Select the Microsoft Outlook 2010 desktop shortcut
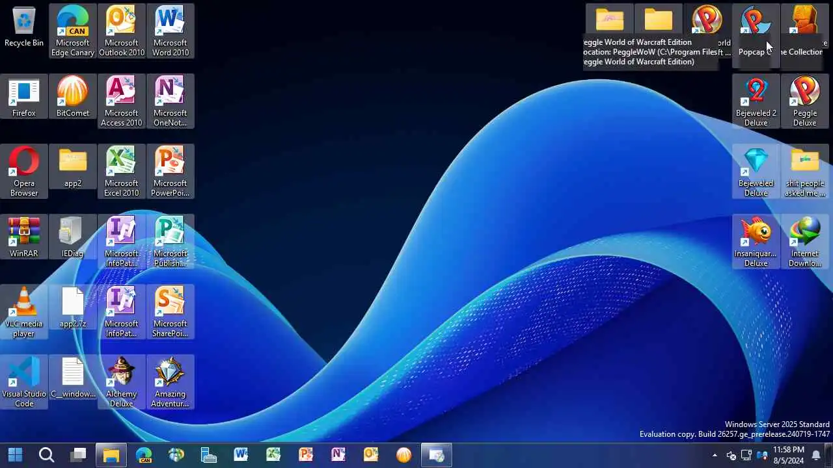 tap(122, 31)
